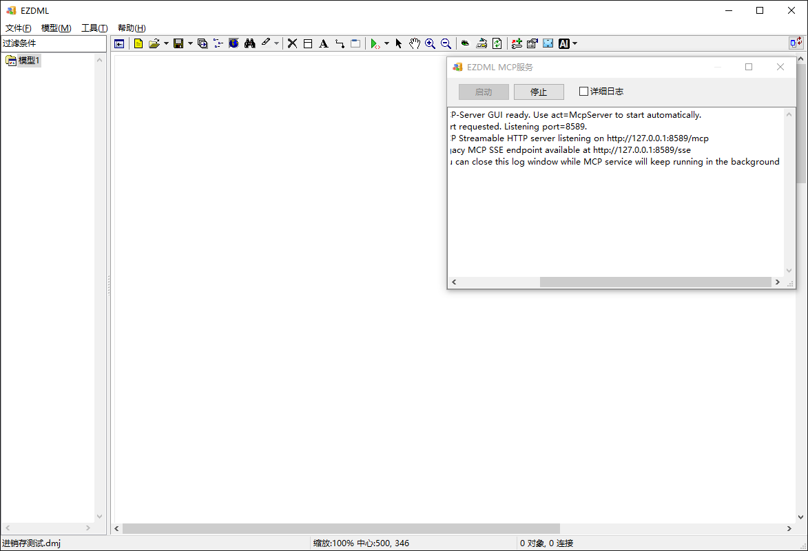Open the 文件(F) menu

19,28
